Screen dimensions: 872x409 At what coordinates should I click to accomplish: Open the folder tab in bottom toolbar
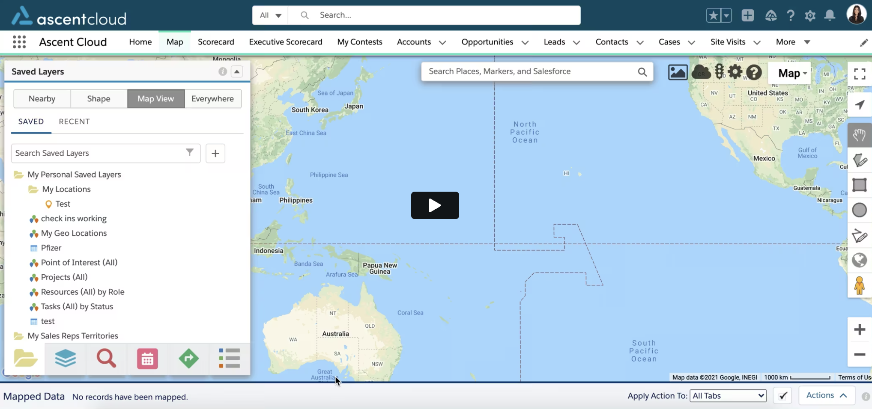point(25,359)
